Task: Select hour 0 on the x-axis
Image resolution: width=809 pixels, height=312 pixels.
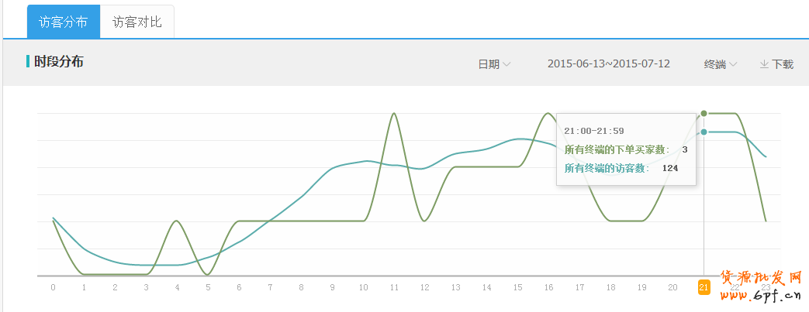Action: pos(53,287)
